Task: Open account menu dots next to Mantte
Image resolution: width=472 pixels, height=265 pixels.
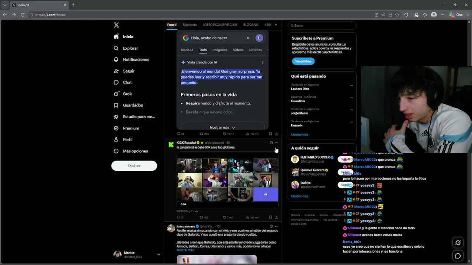Action: (x=158, y=255)
